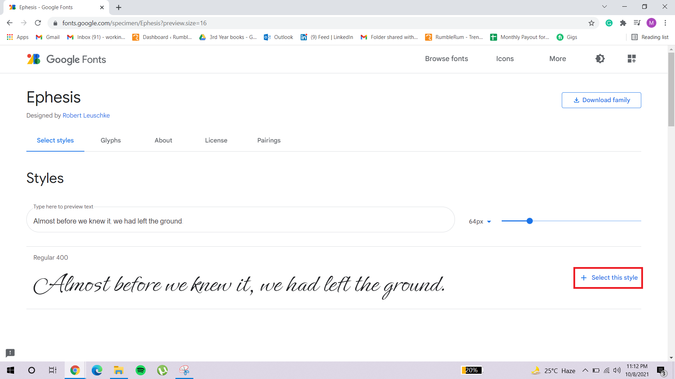
Task: Click the address bar URL
Action: (134, 23)
